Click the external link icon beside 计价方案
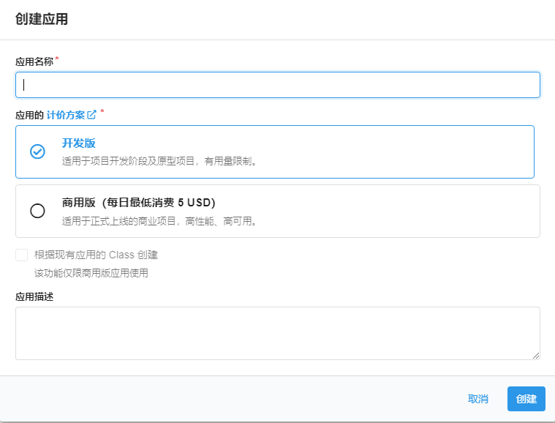Viewport: 555px width, 423px height. (x=92, y=115)
